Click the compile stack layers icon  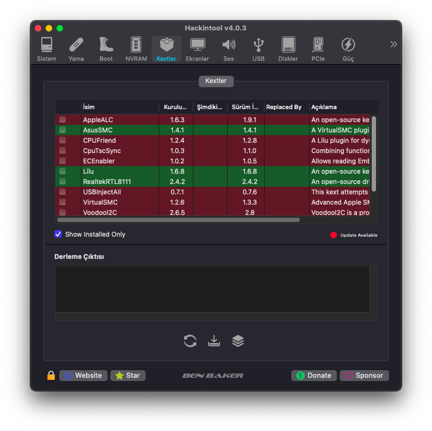tap(238, 341)
